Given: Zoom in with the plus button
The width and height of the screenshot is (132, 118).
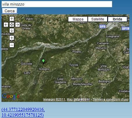Looking at the screenshot, I should [x=12, y=38].
